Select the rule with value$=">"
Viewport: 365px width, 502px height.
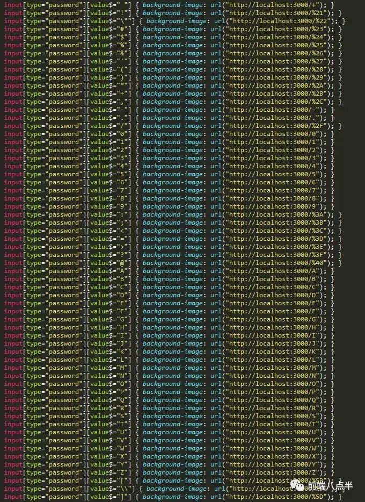[173, 247]
